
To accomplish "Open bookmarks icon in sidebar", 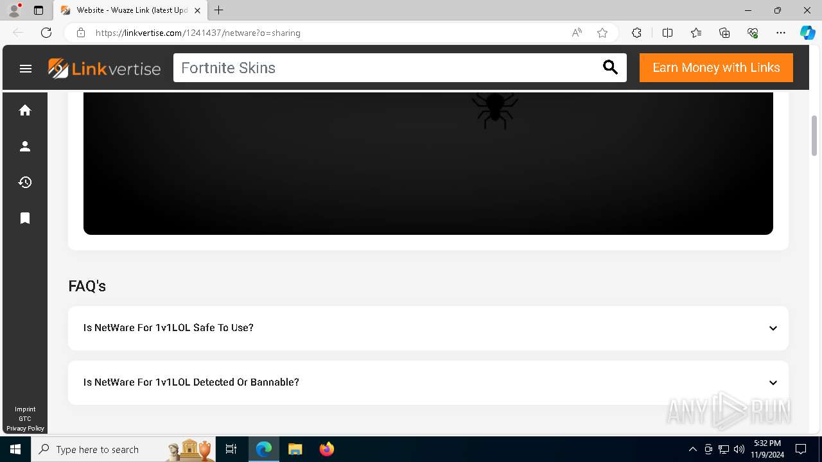I will coord(25,218).
